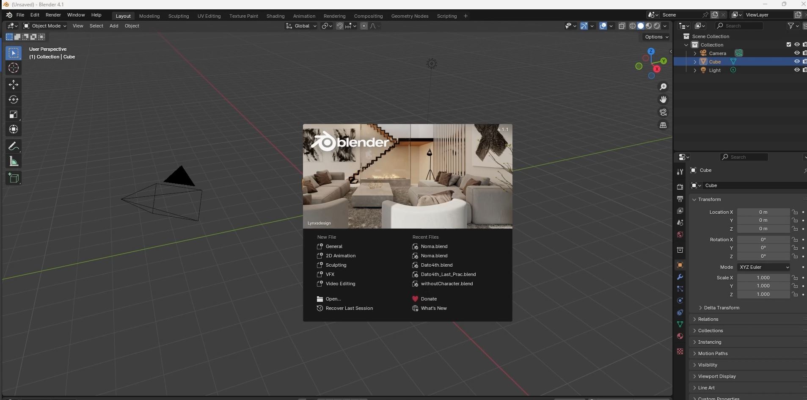
Task: Click Recover Last Session
Action: click(349, 308)
